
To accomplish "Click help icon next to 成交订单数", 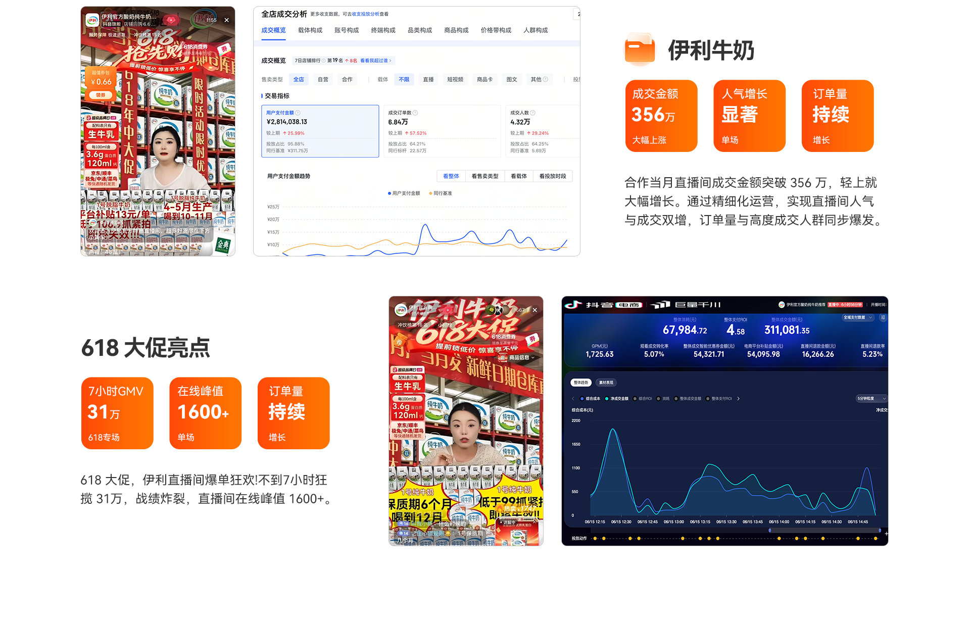I will 415,113.
